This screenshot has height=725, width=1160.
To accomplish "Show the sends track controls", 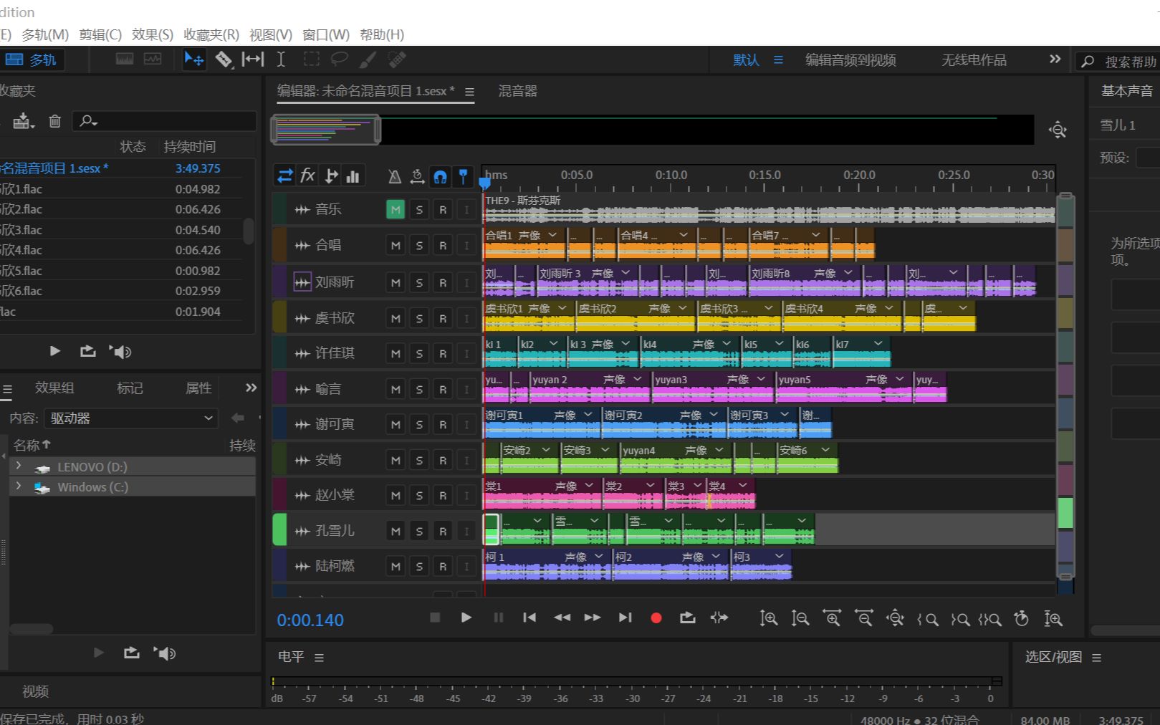I will pos(331,176).
